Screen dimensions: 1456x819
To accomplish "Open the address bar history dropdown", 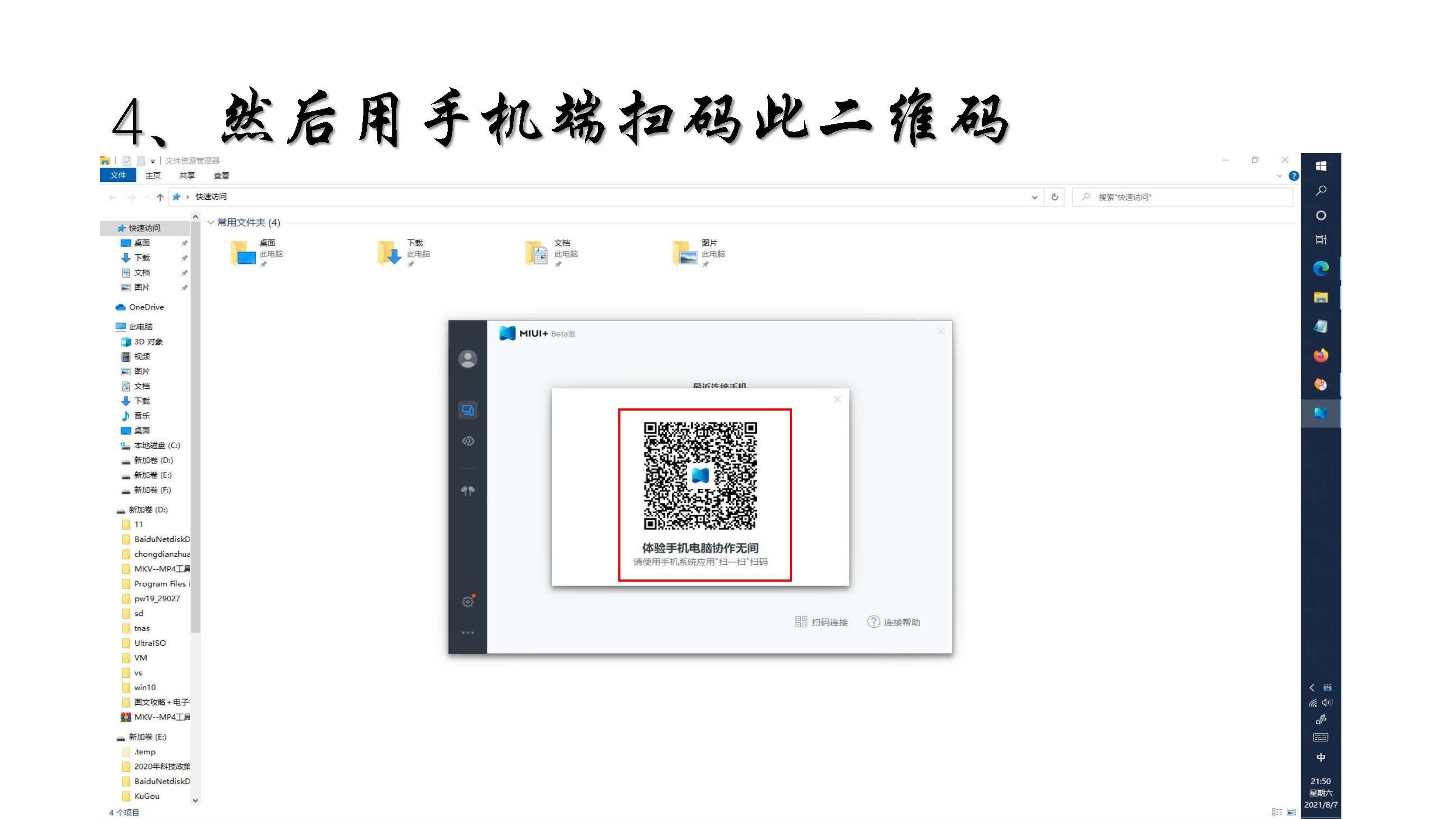I will (1034, 197).
